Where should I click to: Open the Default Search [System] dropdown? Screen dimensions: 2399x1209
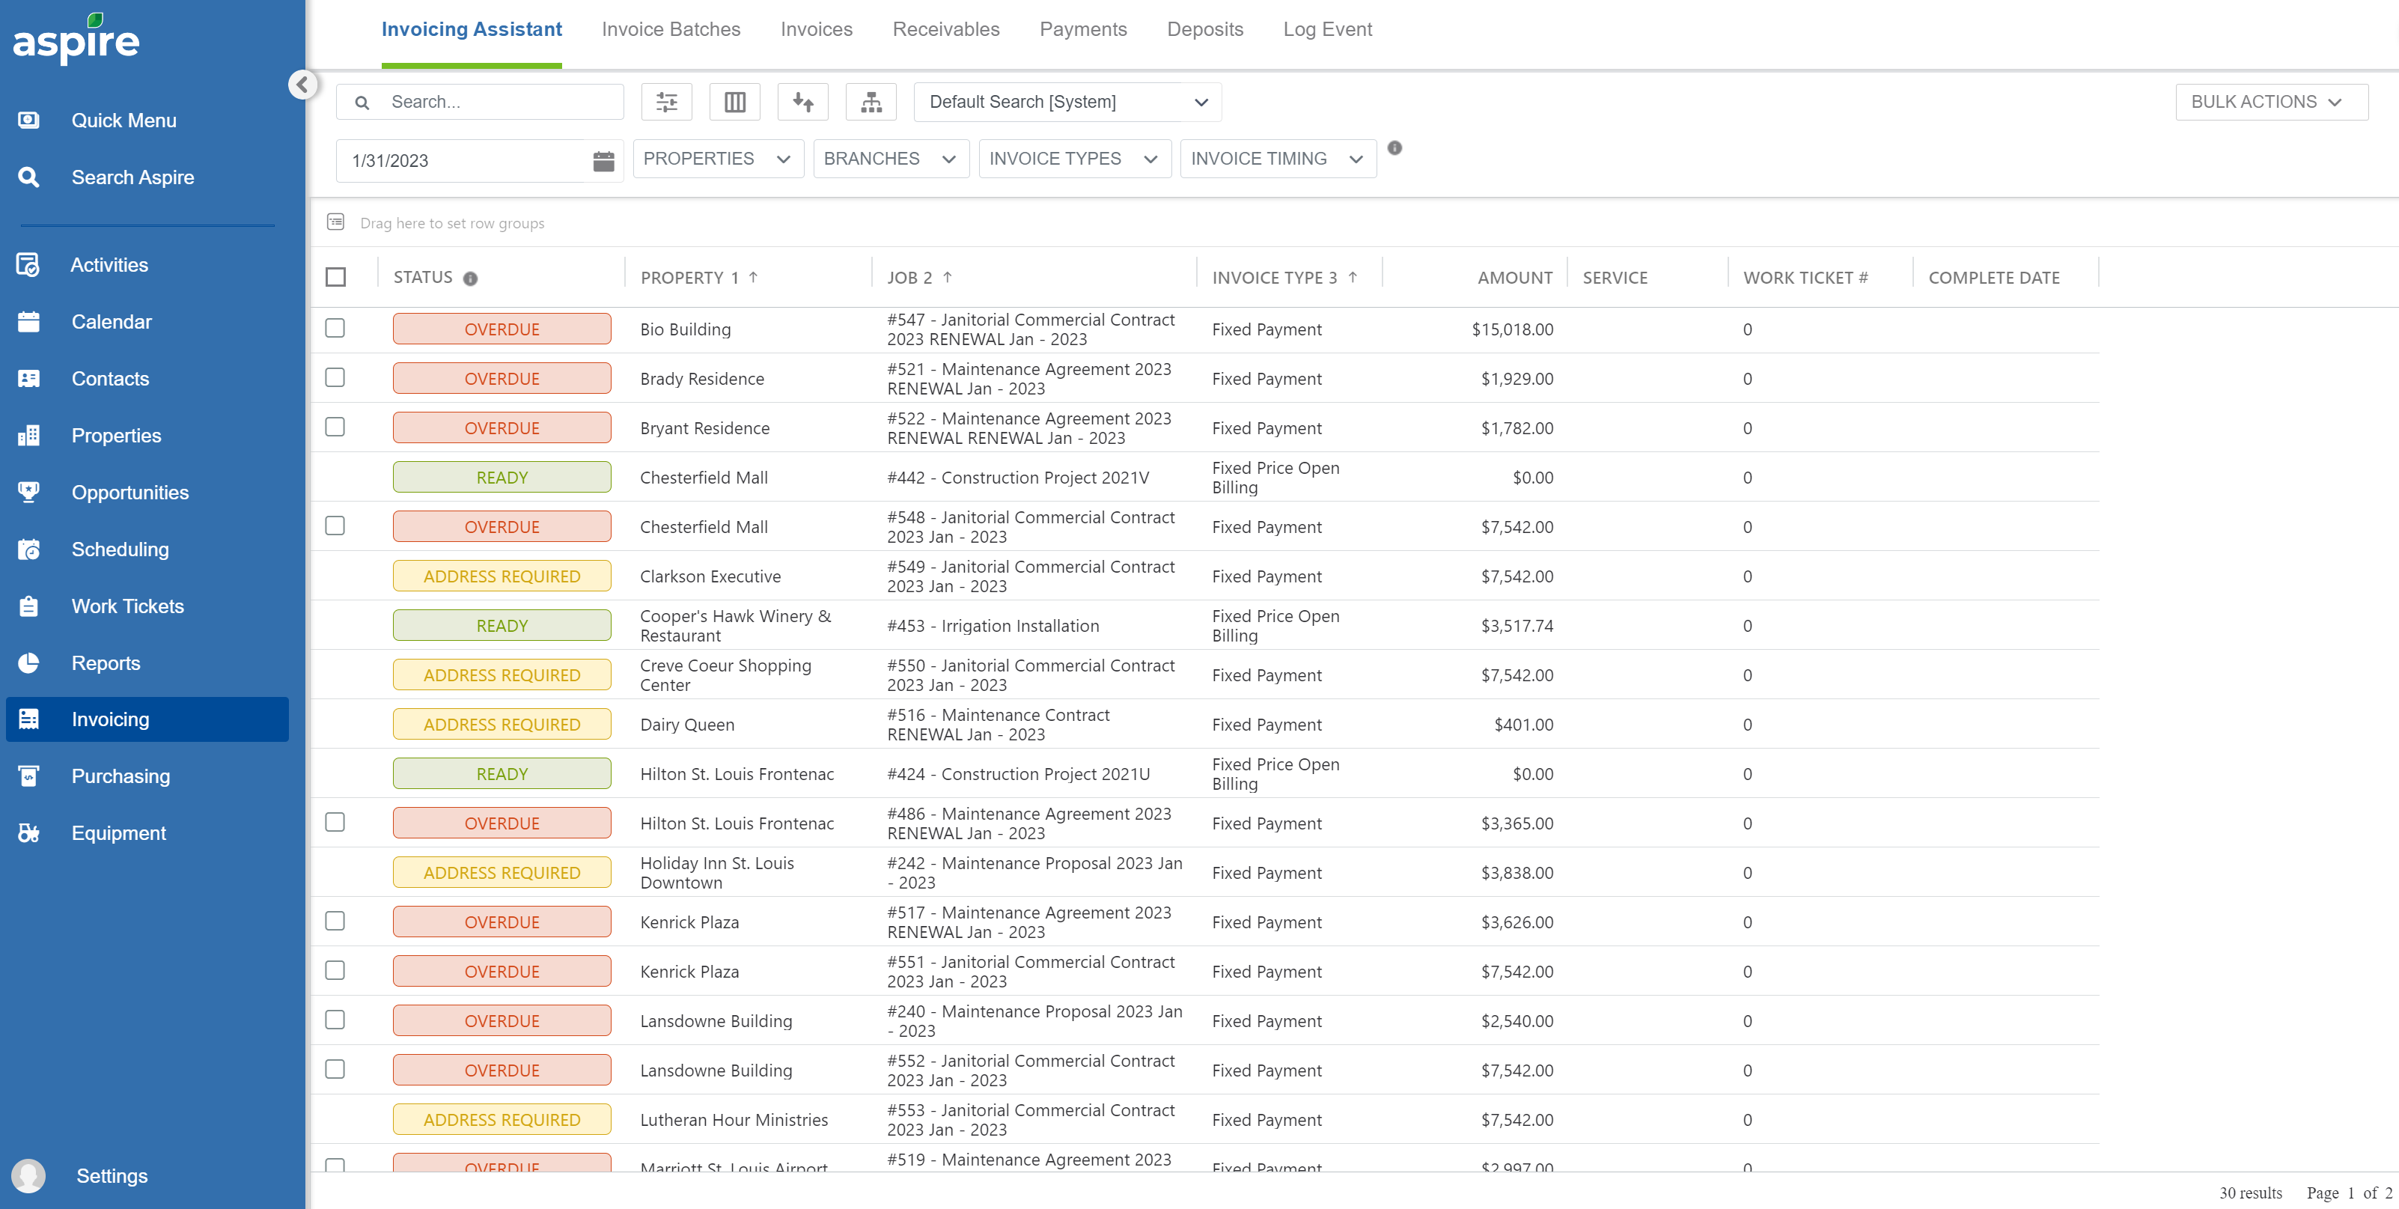point(1067,102)
